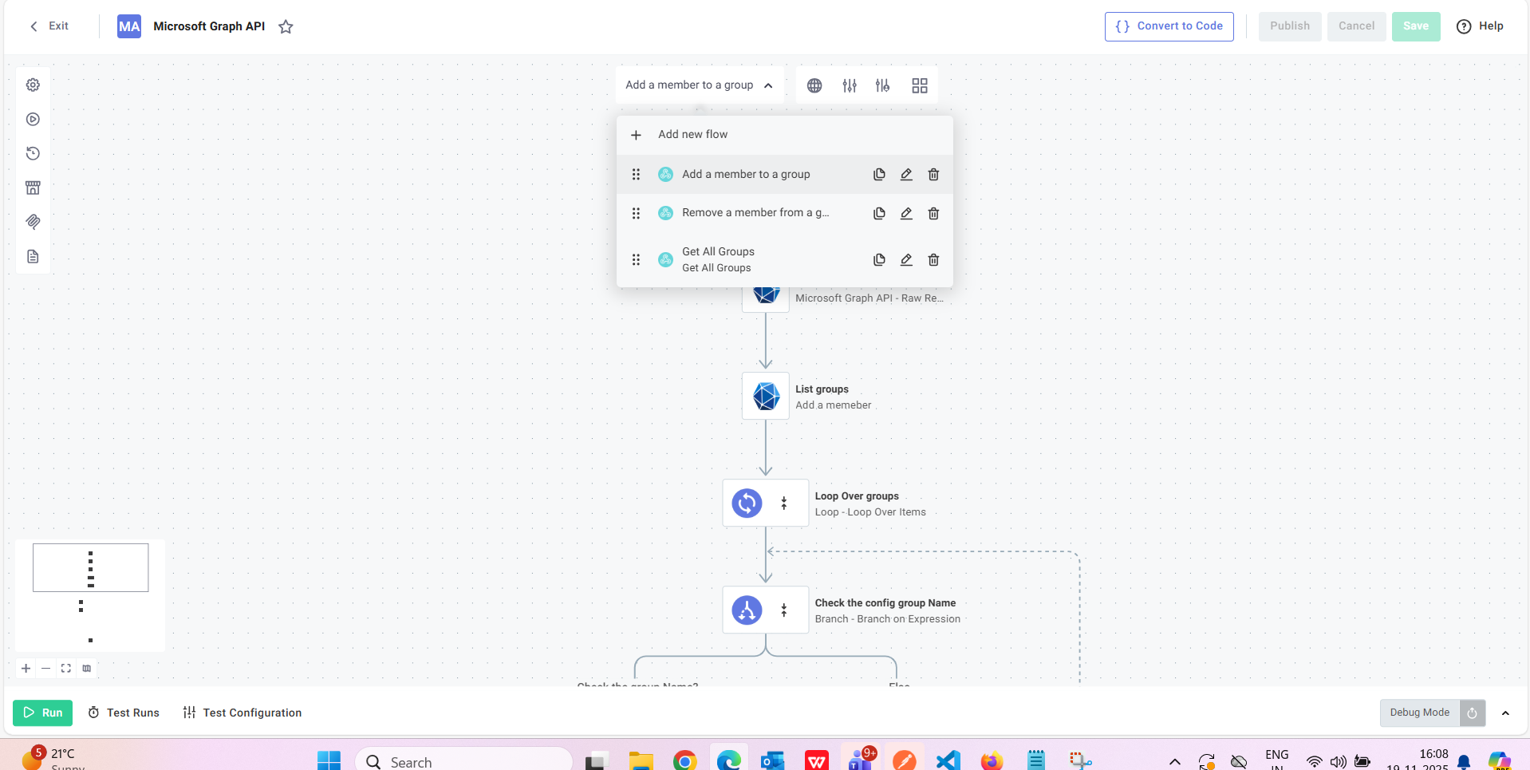
Task: Open the history icon in left sidebar
Action: (33, 153)
